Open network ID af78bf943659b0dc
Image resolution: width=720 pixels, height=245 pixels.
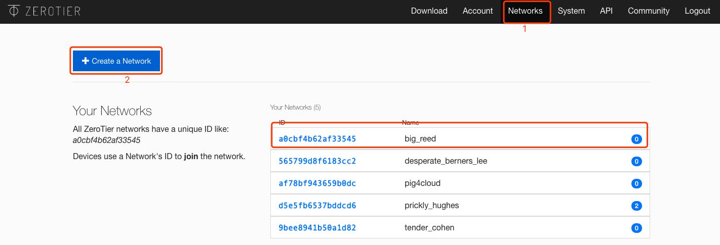(317, 183)
